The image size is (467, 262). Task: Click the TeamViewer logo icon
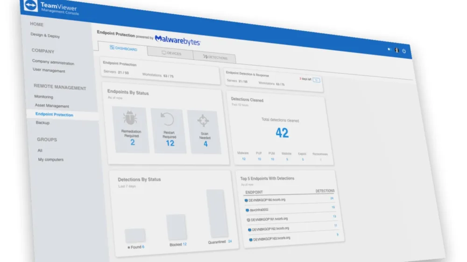(30, 5)
